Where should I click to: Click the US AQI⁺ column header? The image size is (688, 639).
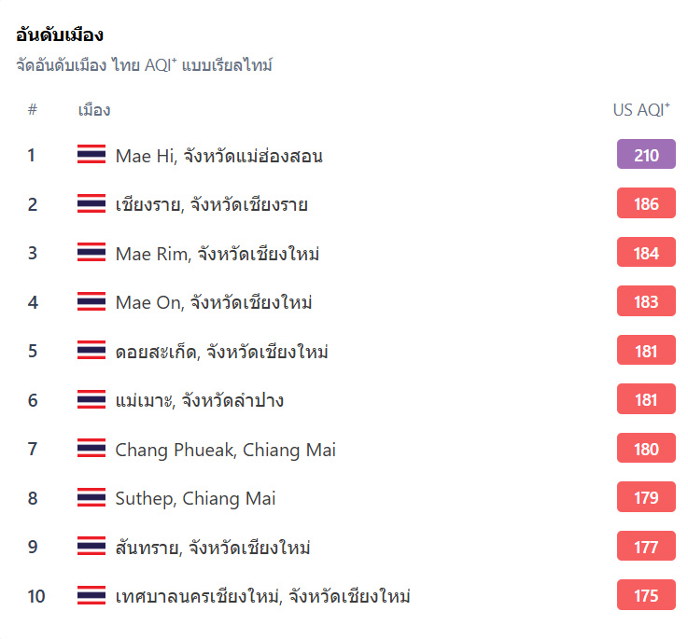pyautogui.click(x=641, y=110)
